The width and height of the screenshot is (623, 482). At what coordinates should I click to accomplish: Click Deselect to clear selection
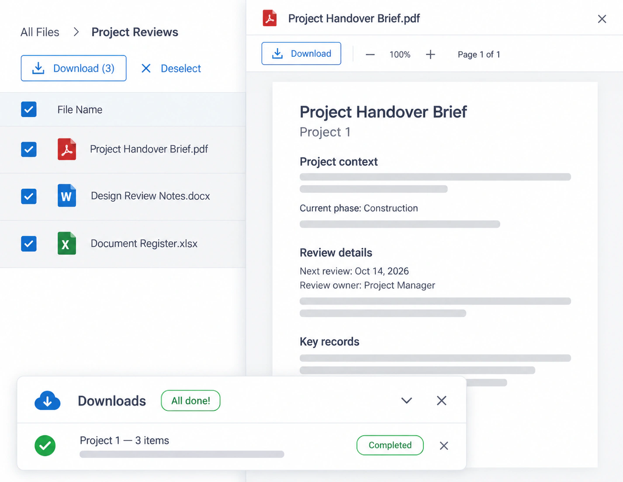tap(171, 69)
